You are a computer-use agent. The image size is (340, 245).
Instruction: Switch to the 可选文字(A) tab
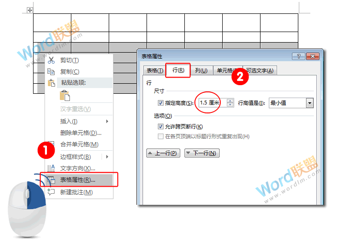pyautogui.click(x=260, y=70)
